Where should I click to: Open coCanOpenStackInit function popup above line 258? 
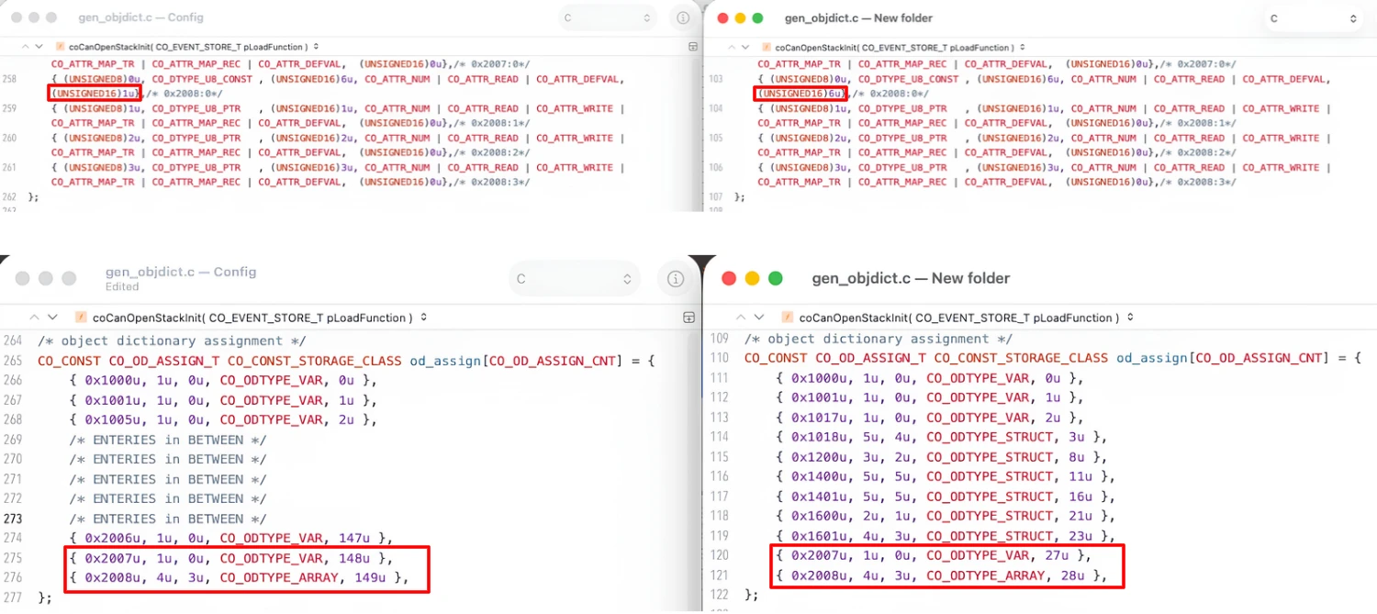[186, 46]
